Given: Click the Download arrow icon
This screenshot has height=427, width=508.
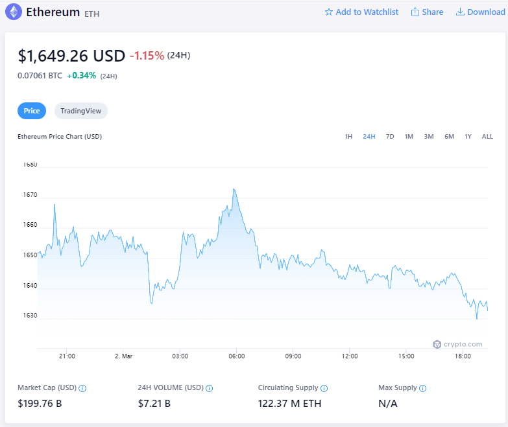Looking at the screenshot, I should pos(460,12).
